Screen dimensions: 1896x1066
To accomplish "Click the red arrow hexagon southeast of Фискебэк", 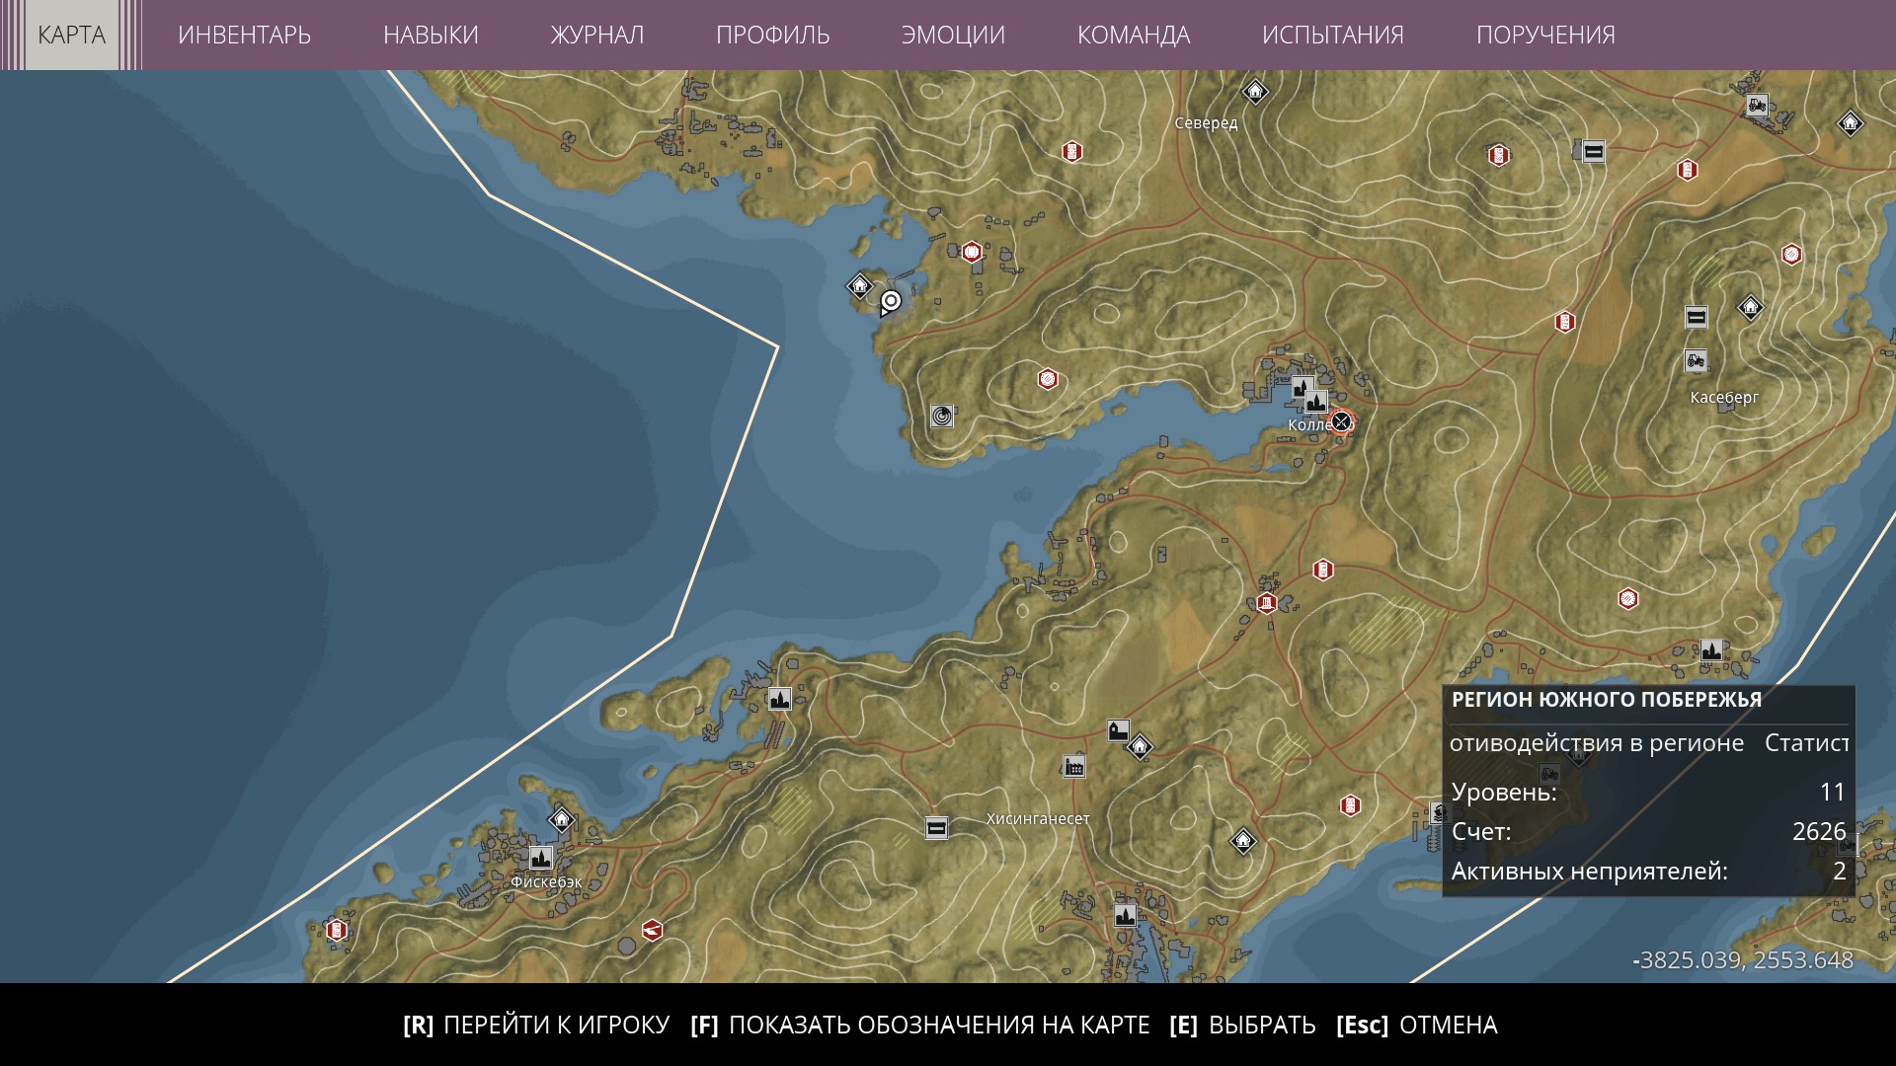I will 651,929.
